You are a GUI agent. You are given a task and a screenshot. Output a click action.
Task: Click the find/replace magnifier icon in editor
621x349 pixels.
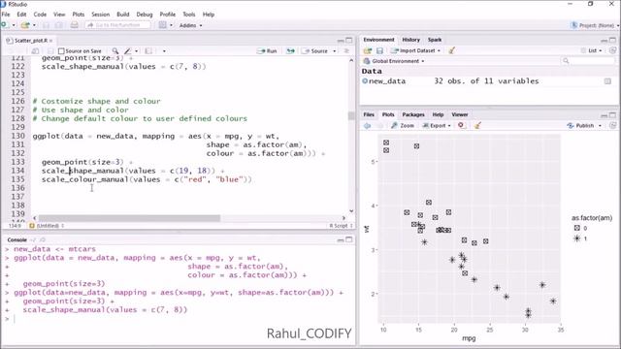coord(114,51)
